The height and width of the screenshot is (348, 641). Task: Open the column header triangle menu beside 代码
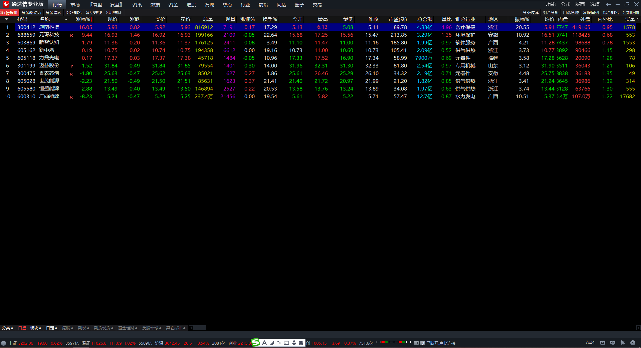(7, 19)
